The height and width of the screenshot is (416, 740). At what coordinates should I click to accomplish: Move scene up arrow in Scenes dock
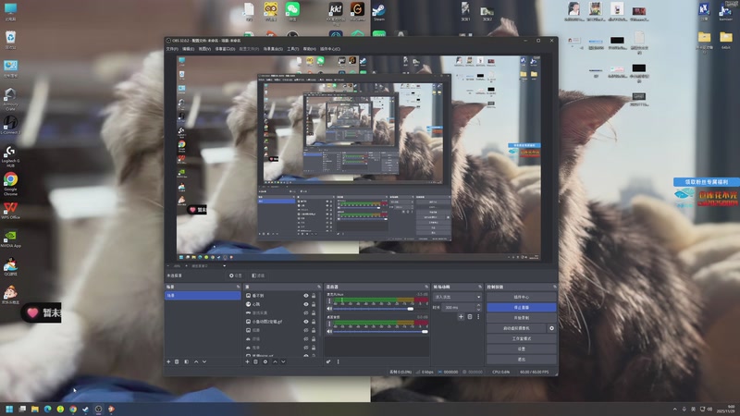(x=196, y=361)
